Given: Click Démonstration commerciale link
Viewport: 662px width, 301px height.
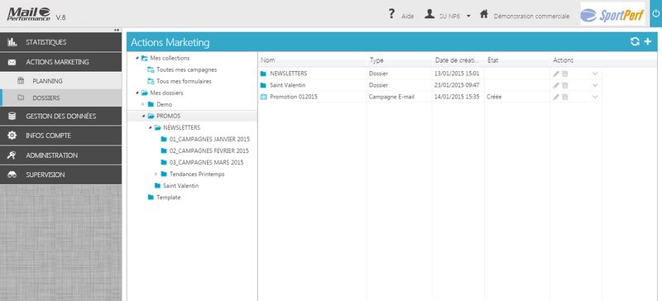Looking at the screenshot, I should (531, 17).
